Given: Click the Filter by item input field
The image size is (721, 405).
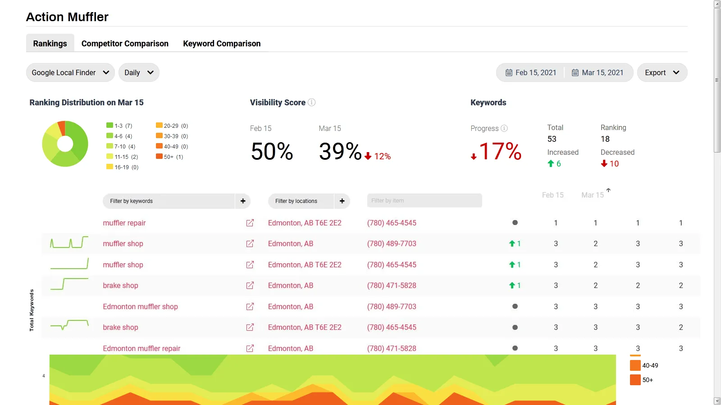Looking at the screenshot, I should pyautogui.click(x=424, y=201).
